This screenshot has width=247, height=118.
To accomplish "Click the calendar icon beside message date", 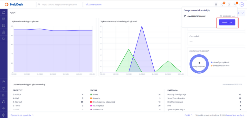I will click(x=221, y=16).
